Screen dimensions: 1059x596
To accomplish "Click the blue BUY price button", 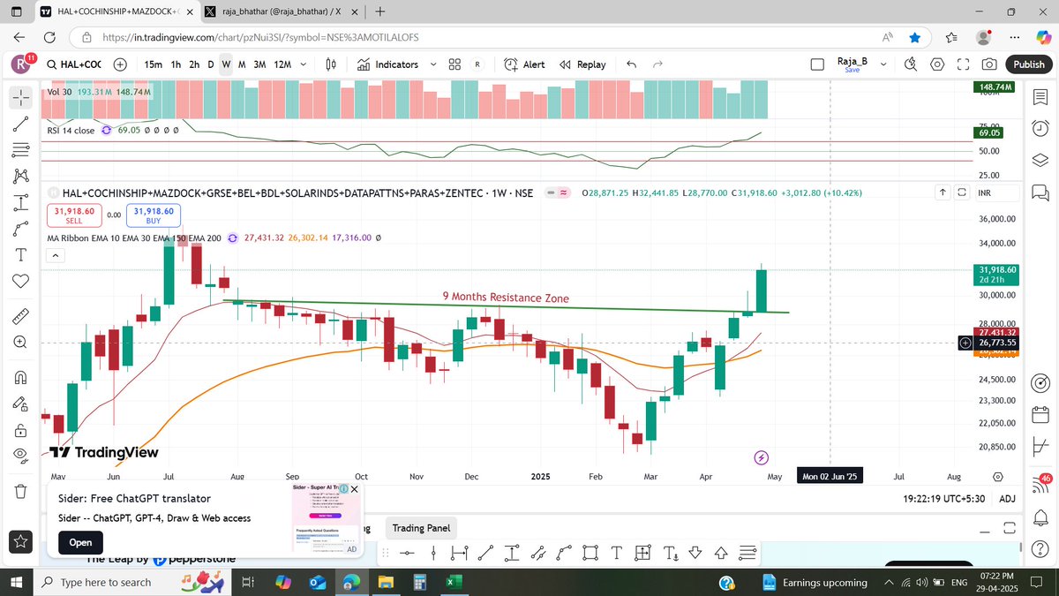I will 154,215.
